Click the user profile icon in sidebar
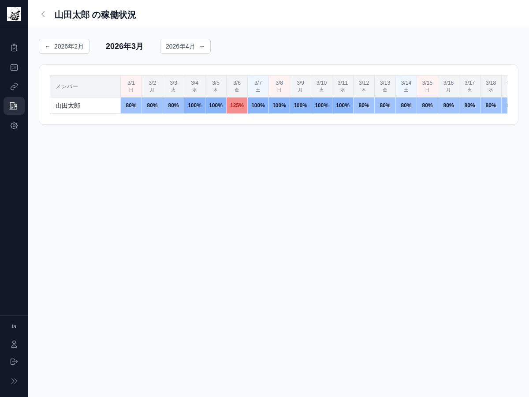This screenshot has width=529, height=397. 14,344
